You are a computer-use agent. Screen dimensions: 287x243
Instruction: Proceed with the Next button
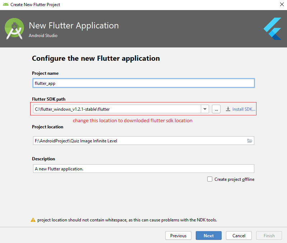[209, 235]
